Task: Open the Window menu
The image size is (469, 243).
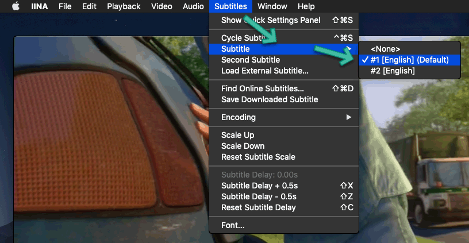Action: coord(272,6)
